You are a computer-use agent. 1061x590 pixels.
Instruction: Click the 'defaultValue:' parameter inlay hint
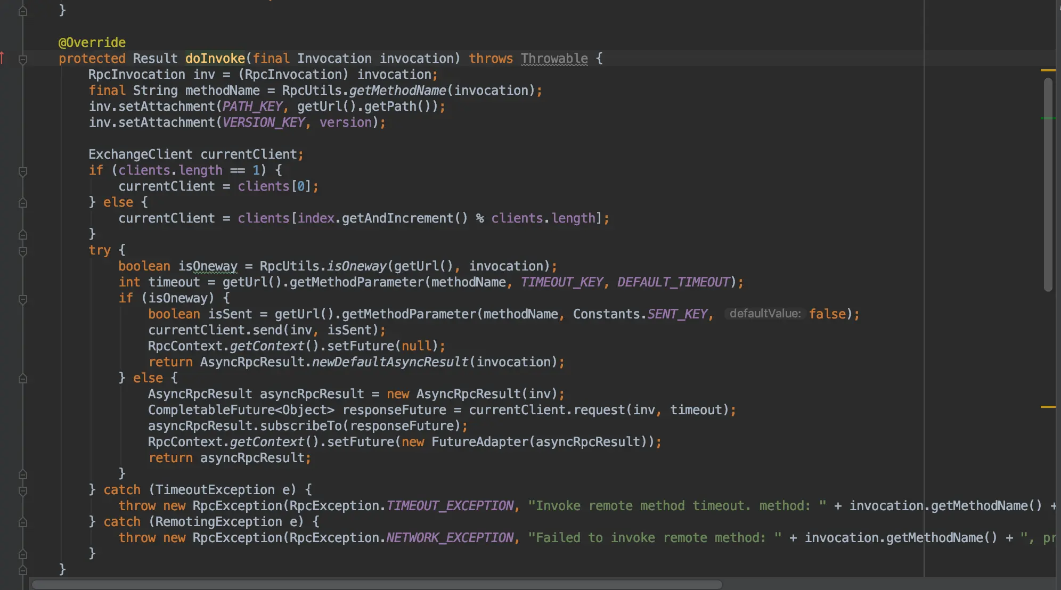[x=764, y=314]
